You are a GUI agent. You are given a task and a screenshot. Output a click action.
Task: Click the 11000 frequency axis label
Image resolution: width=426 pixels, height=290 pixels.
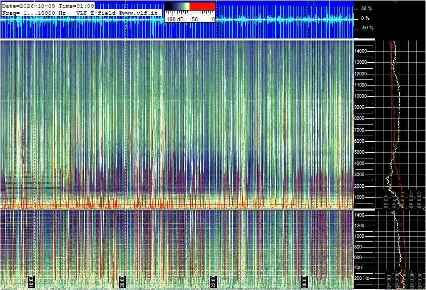click(361, 85)
